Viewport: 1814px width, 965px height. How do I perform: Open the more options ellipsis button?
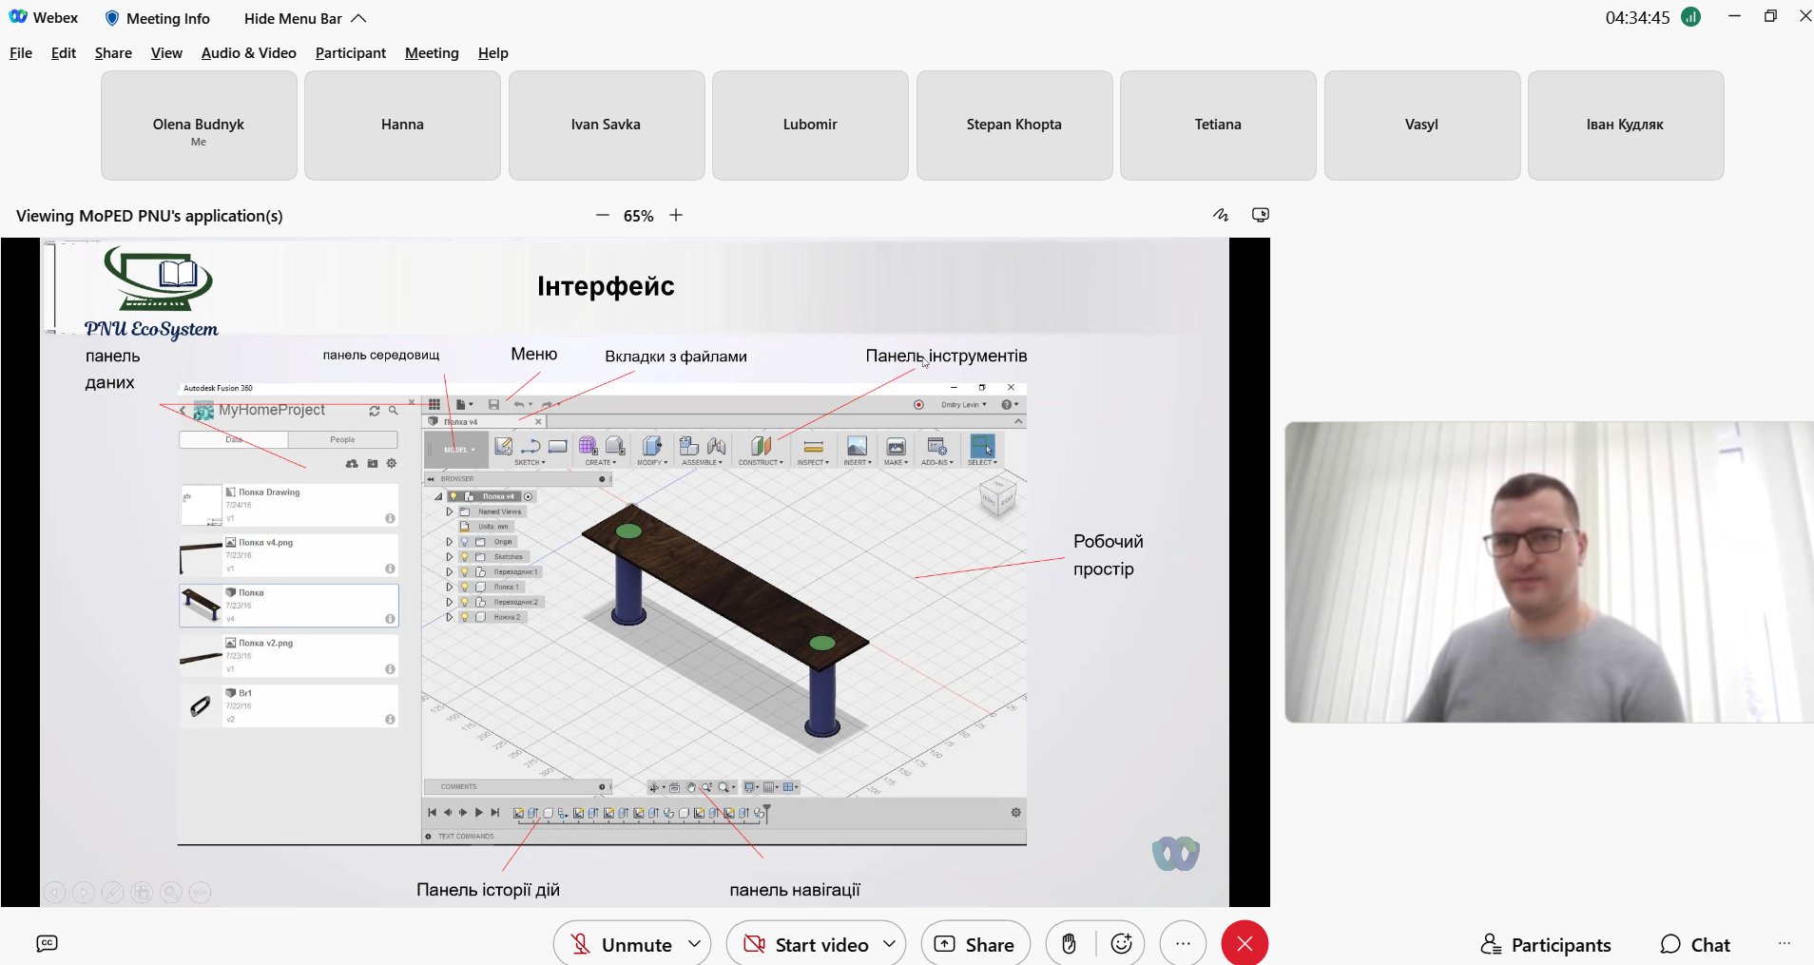1183,944
